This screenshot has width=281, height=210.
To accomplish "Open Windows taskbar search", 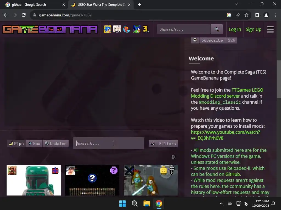I will (x=134, y=203).
